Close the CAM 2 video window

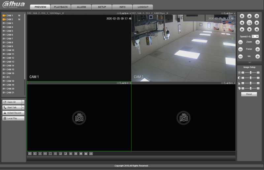(x=234, y=13)
